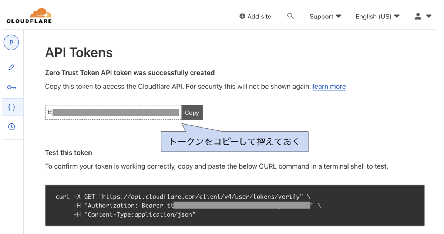
Task: Open the Support dropdown menu
Action: 325,16
